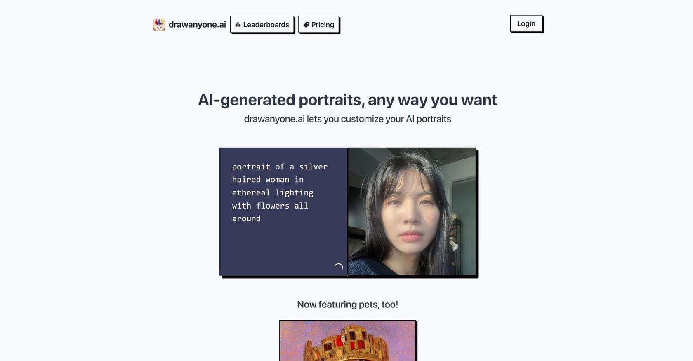Viewport: 693px width, 361px height.
Task: Click the price tag icon in Pricing
Action: coord(306,25)
